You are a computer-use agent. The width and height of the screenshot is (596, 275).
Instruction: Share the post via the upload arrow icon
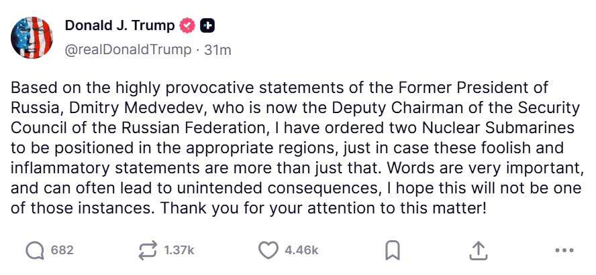click(477, 250)
